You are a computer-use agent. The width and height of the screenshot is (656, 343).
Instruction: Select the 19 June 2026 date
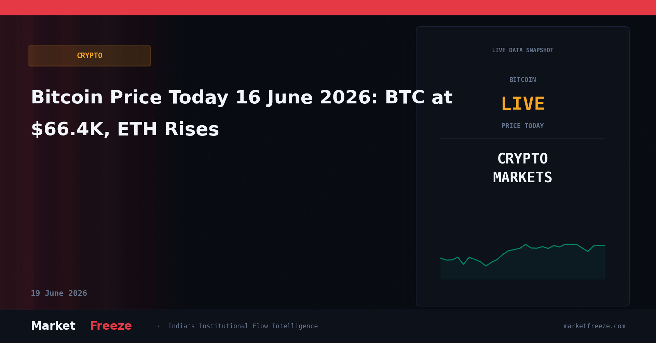coord(59,294)
